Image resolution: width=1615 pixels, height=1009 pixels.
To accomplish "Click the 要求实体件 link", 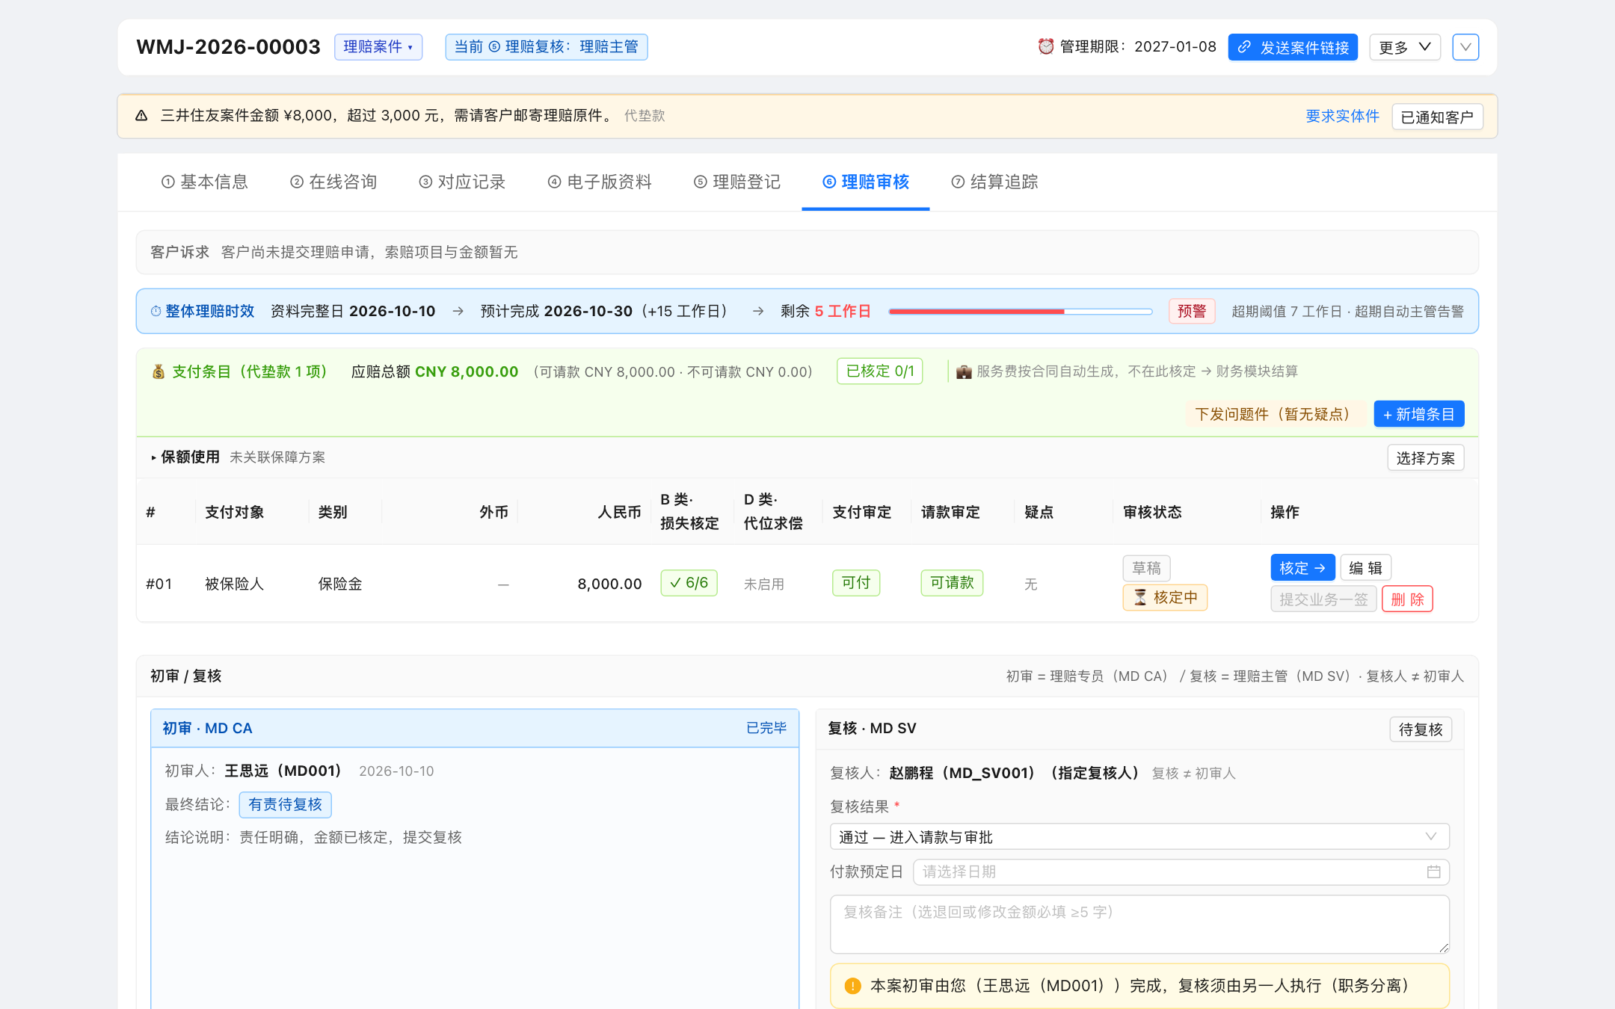I will point(1342,117).
